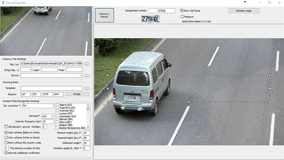
Task: Click the cropped license plate preview image
Action: point(151,19)
